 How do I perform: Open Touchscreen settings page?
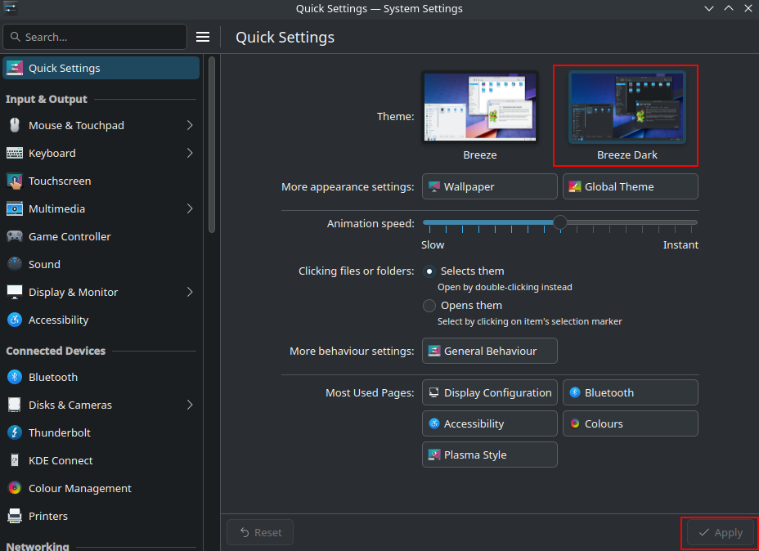[101, 181]
